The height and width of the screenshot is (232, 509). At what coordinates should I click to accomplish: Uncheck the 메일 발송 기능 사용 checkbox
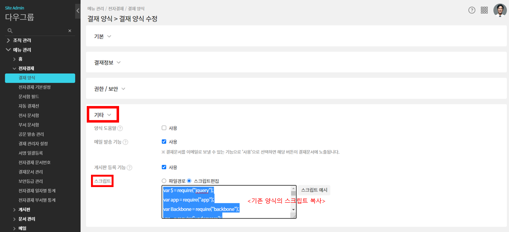[164, 142]
